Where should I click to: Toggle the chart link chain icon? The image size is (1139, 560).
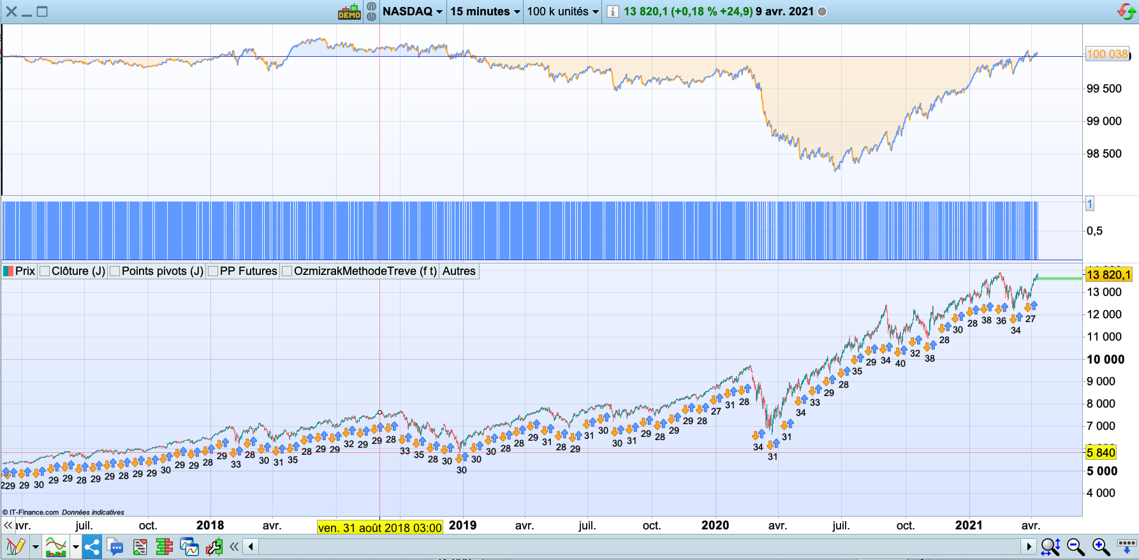tap(371, 11)
